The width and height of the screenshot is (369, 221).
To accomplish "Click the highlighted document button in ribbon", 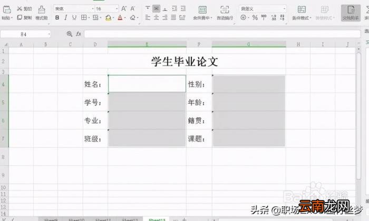I will click(351, 13).
